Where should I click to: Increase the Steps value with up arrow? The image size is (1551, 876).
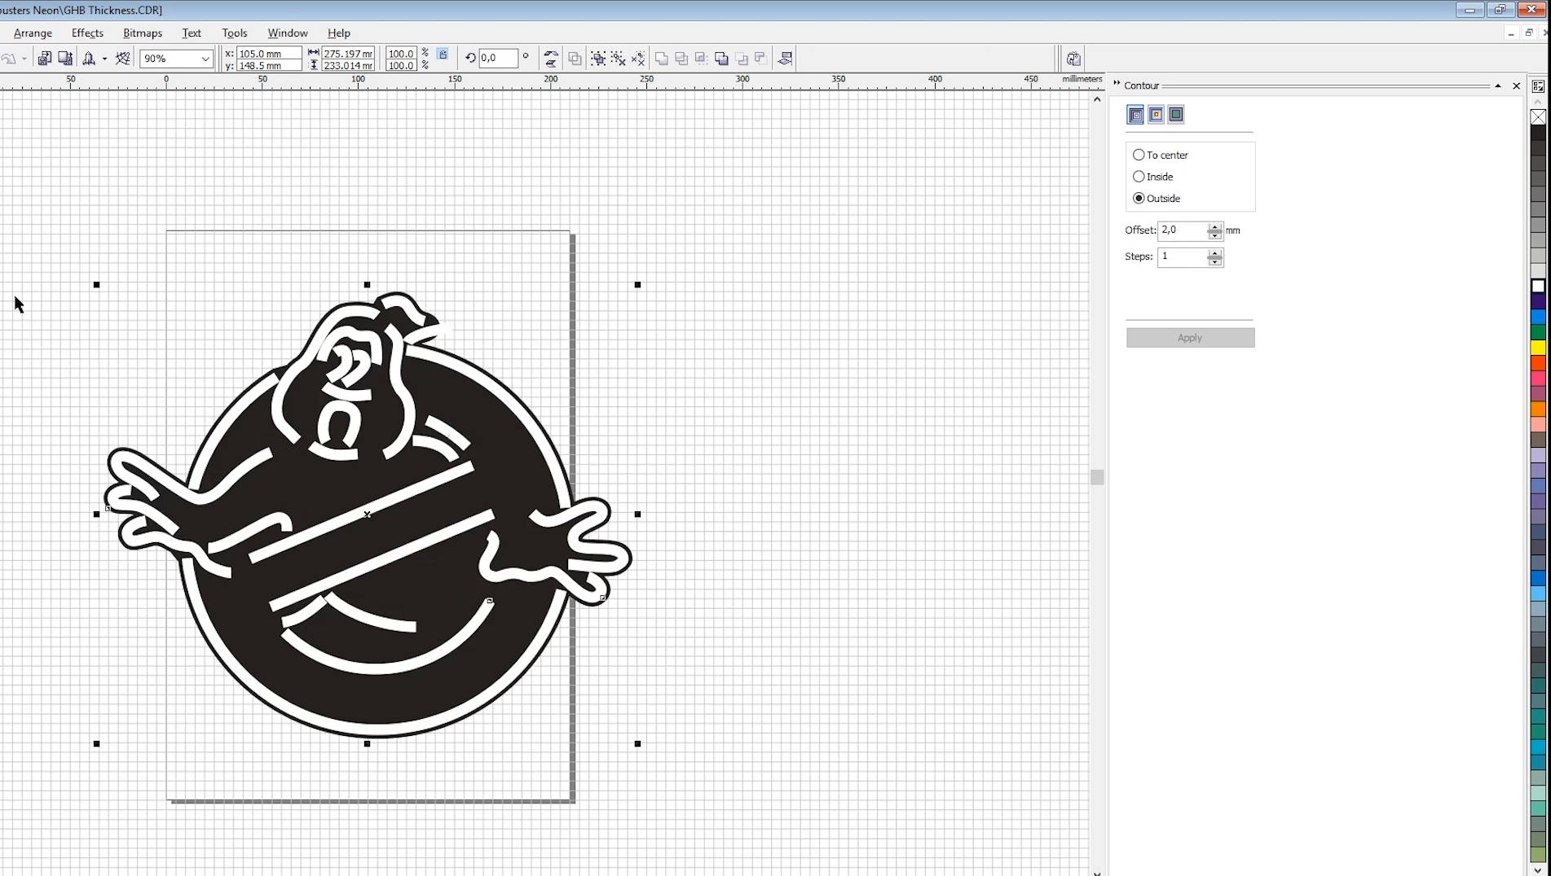coord(1215,252)
